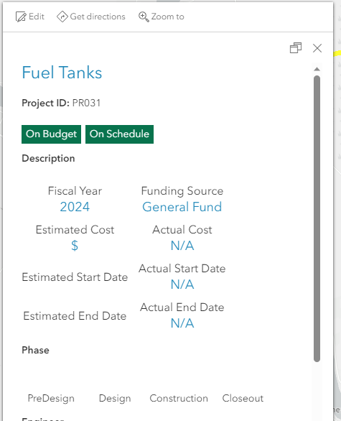Close the Fuel Tanks popup

point(317,48)
